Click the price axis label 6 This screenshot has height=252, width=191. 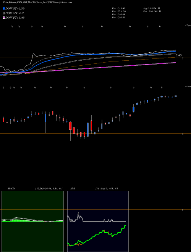click(x=183, y=134)
